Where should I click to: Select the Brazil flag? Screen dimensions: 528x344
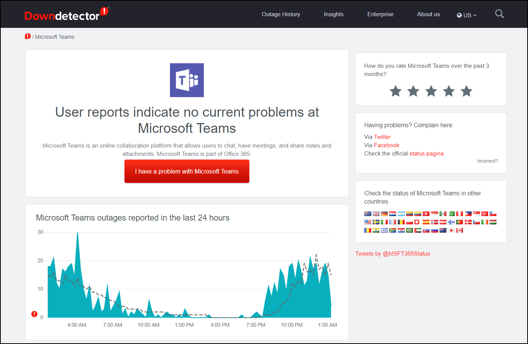click(x=410, y=230)
